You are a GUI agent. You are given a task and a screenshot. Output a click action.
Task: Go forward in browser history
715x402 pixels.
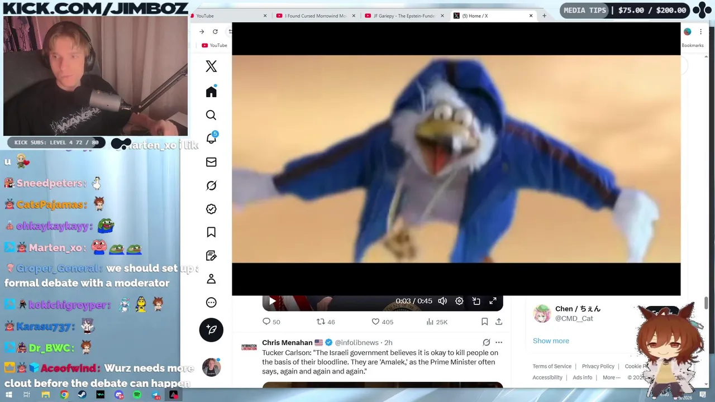[x=202, y=31]
